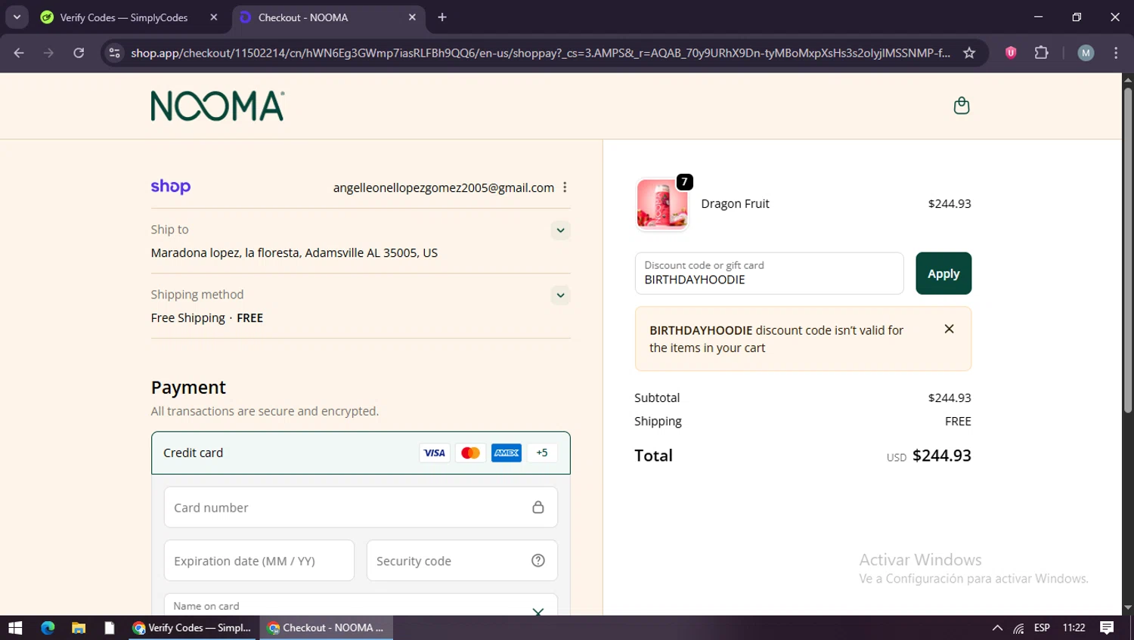Bookmark this page with the star icon
Viewport: 1134px width, 640px height.
tap(969, 53)
